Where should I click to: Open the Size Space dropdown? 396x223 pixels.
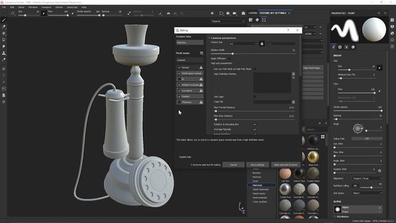[x=367, y=193]
